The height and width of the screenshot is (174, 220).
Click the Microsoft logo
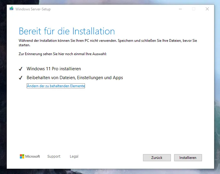(x=30, y=156)
